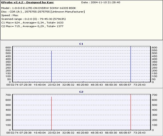This screenshot has height=136, width=163.
Task: Click the 00:02:74 label under C1 chart
Action: [x=12, y=85]
